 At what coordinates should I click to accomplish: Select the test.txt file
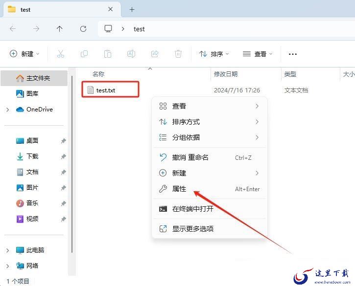coord(105,90)
